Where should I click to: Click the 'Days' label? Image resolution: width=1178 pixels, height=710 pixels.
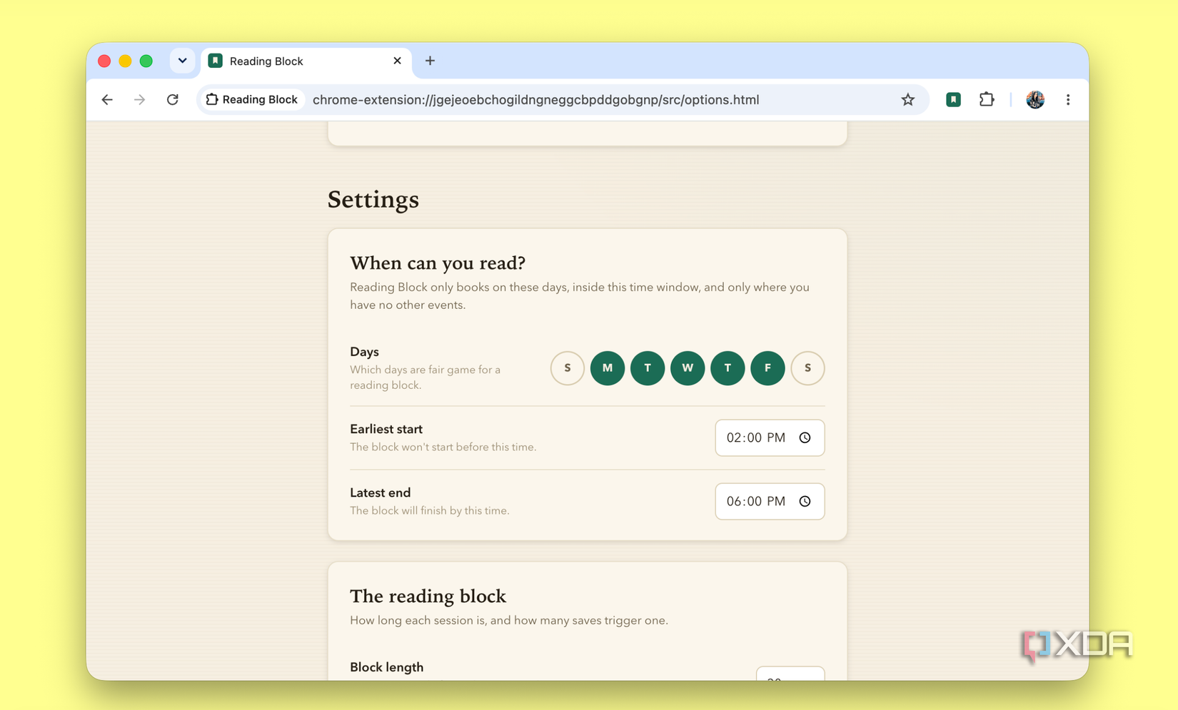[364, 352]
